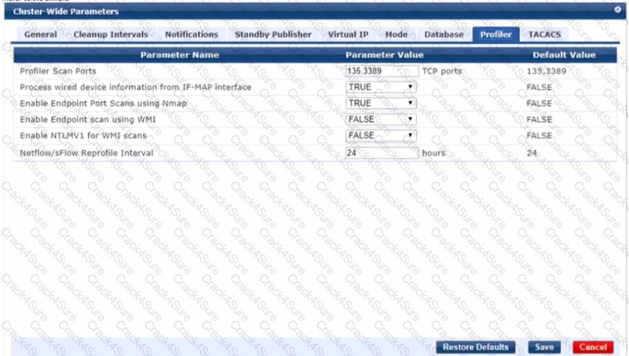Switch to the TACACS tab

click(x=544, y=35)
